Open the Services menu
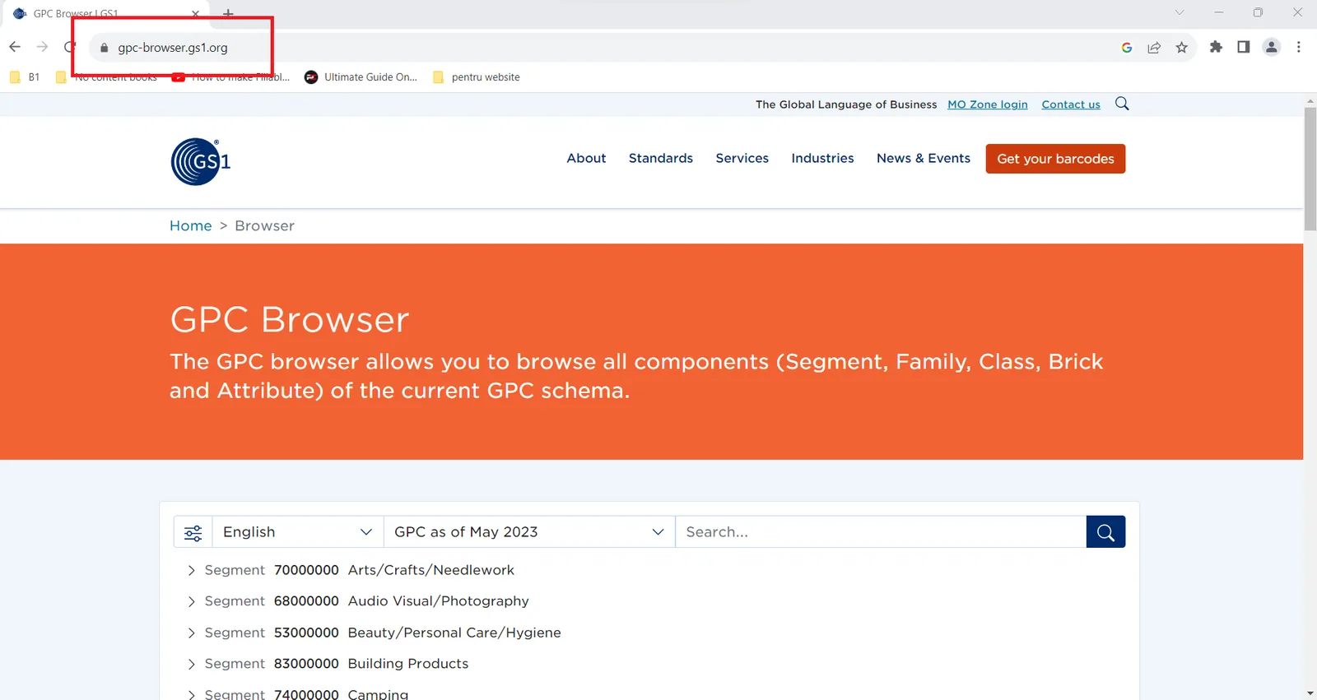1317x700 pixels. [742, 159]
